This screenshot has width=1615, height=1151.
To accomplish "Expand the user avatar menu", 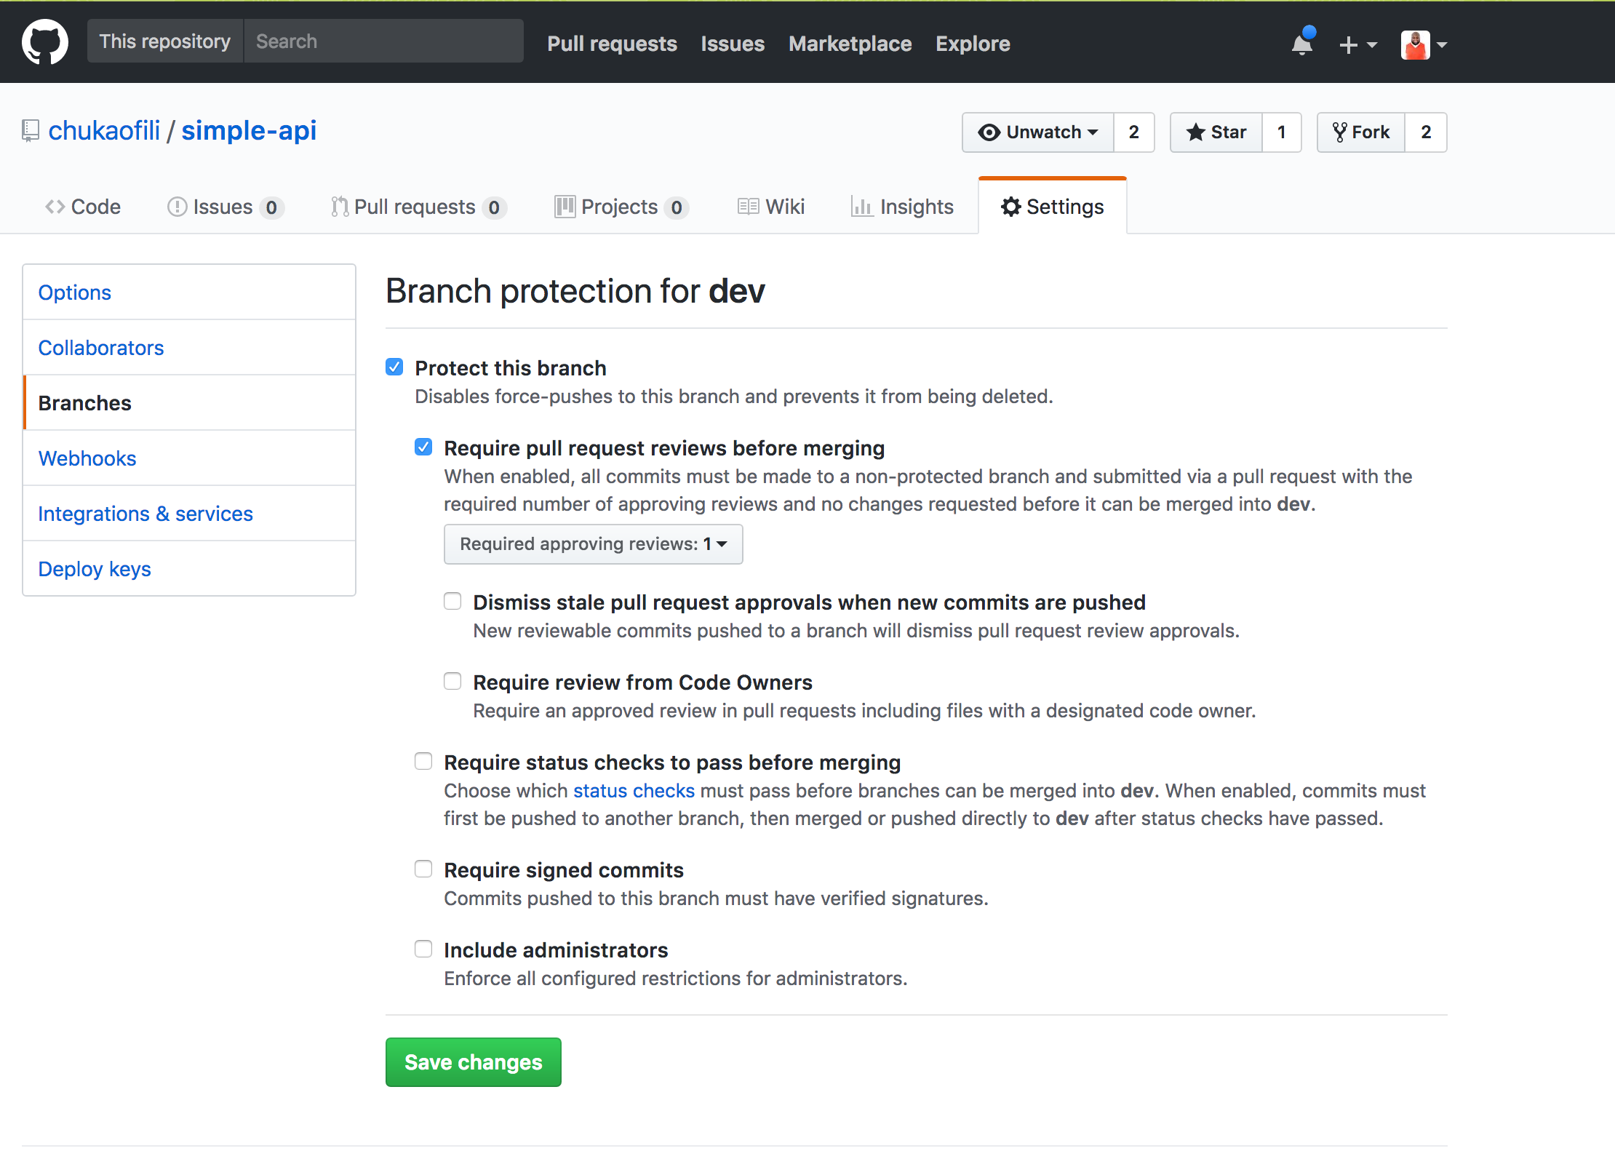I will (x=1424, y=44).
